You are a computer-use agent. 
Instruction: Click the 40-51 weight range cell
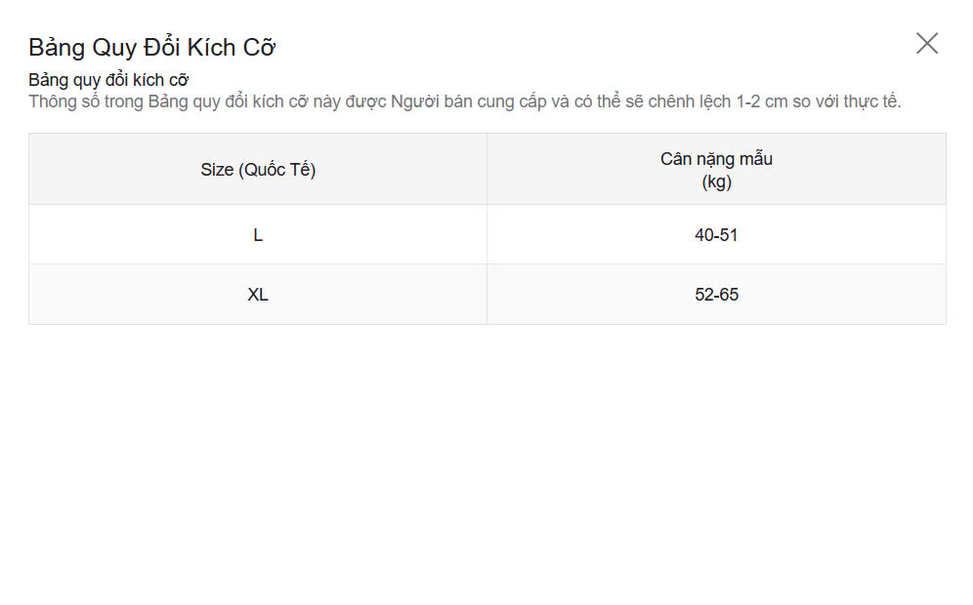[x=716, y=235]
